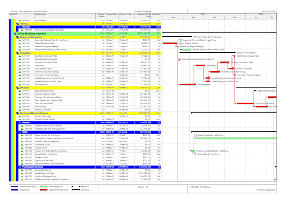Click Fabricate and Deliver Heat Pump and Controls
Image resolution: width=297 pixels, height=210 pixels.
54,138
